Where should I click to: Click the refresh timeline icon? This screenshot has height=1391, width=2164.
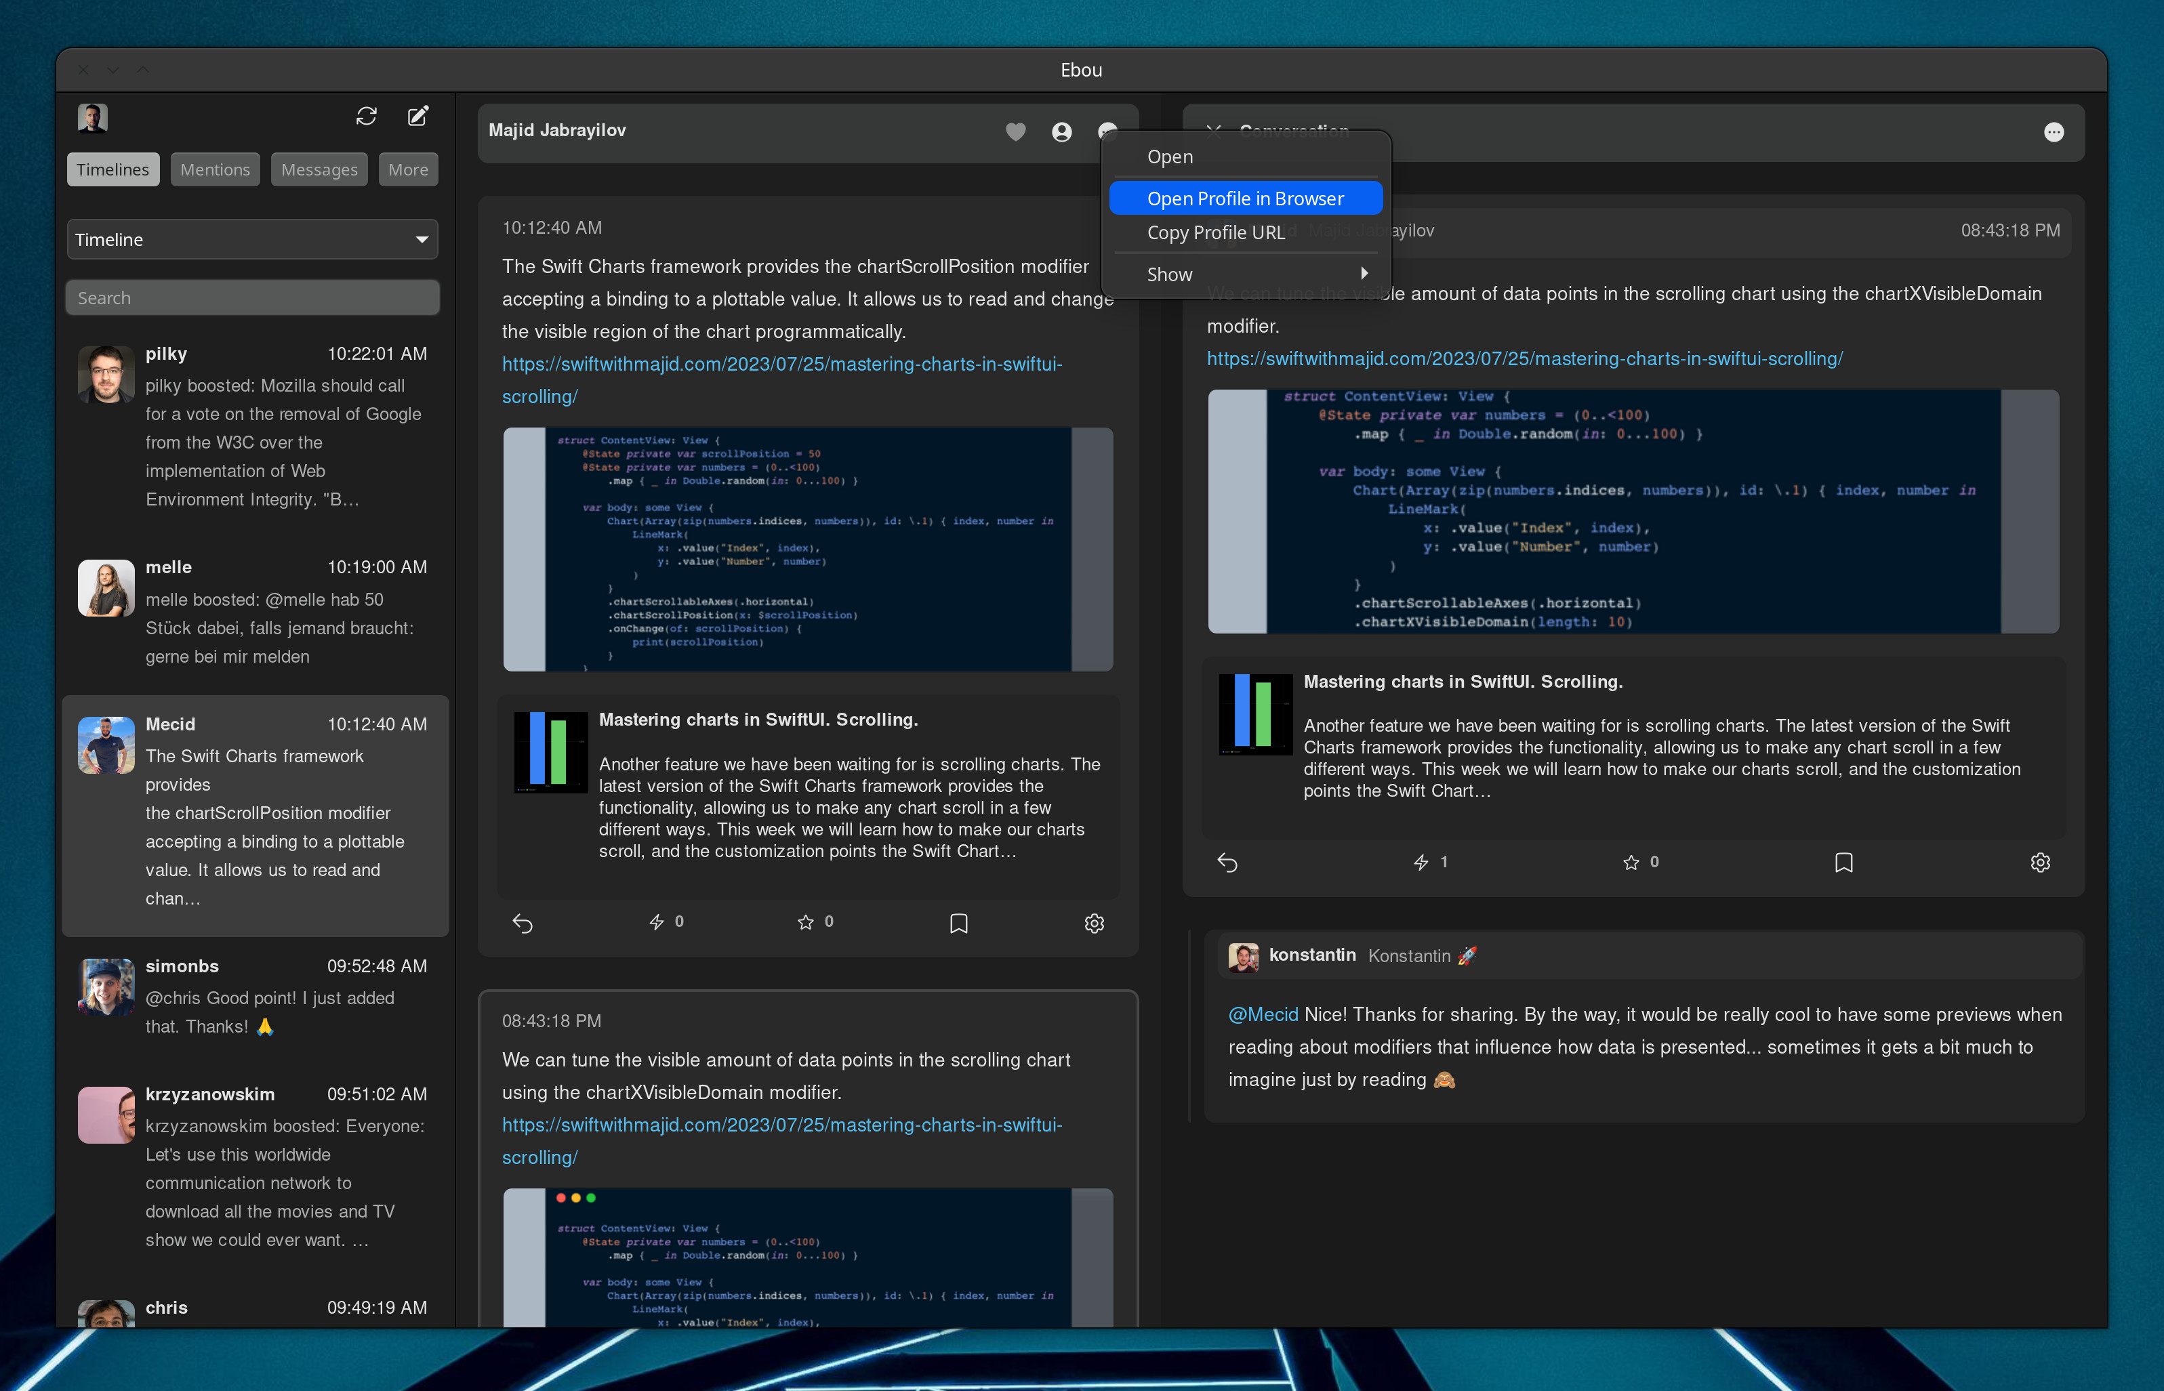pos(366,117)
